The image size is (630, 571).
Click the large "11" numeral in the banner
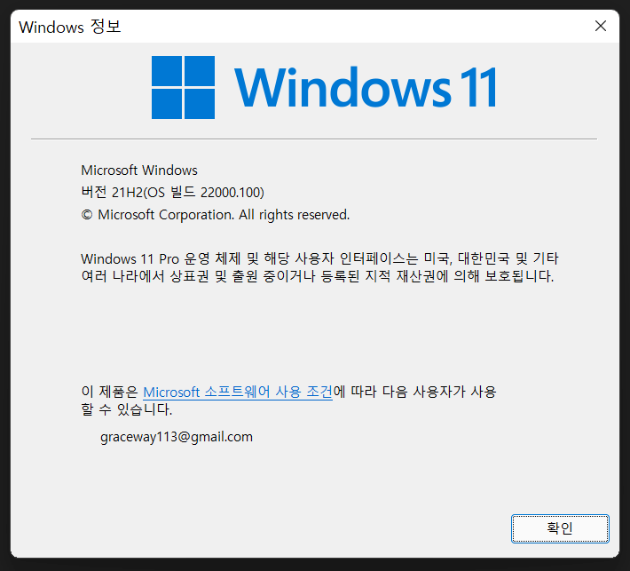click(478, 87)
